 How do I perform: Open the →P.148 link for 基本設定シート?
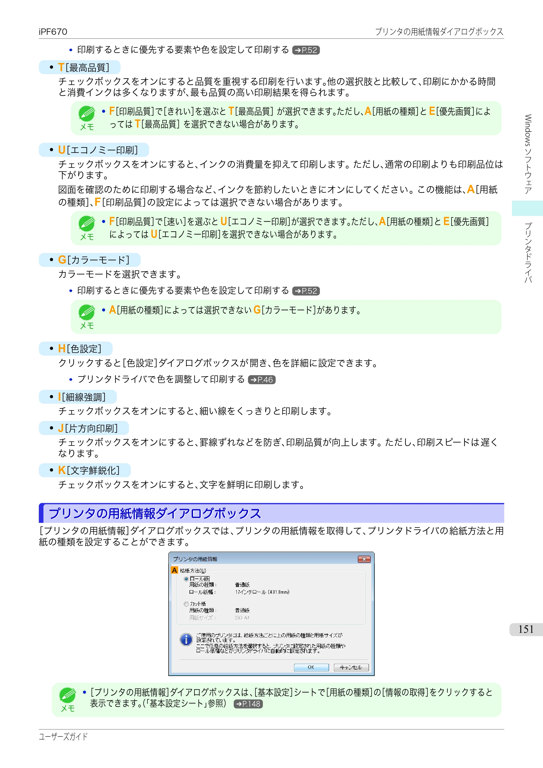point(248,704)
